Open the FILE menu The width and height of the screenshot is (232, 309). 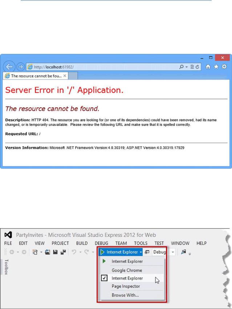coord(8,243)
